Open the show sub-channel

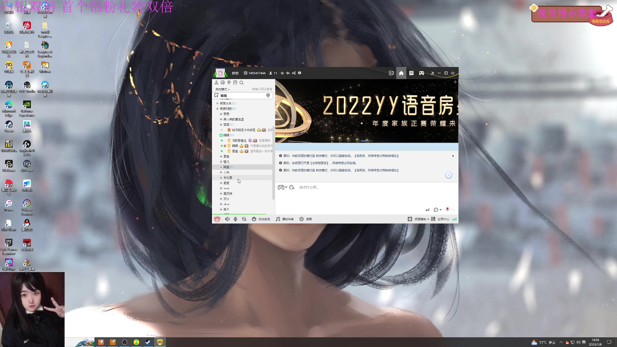(x=227, y=204)
